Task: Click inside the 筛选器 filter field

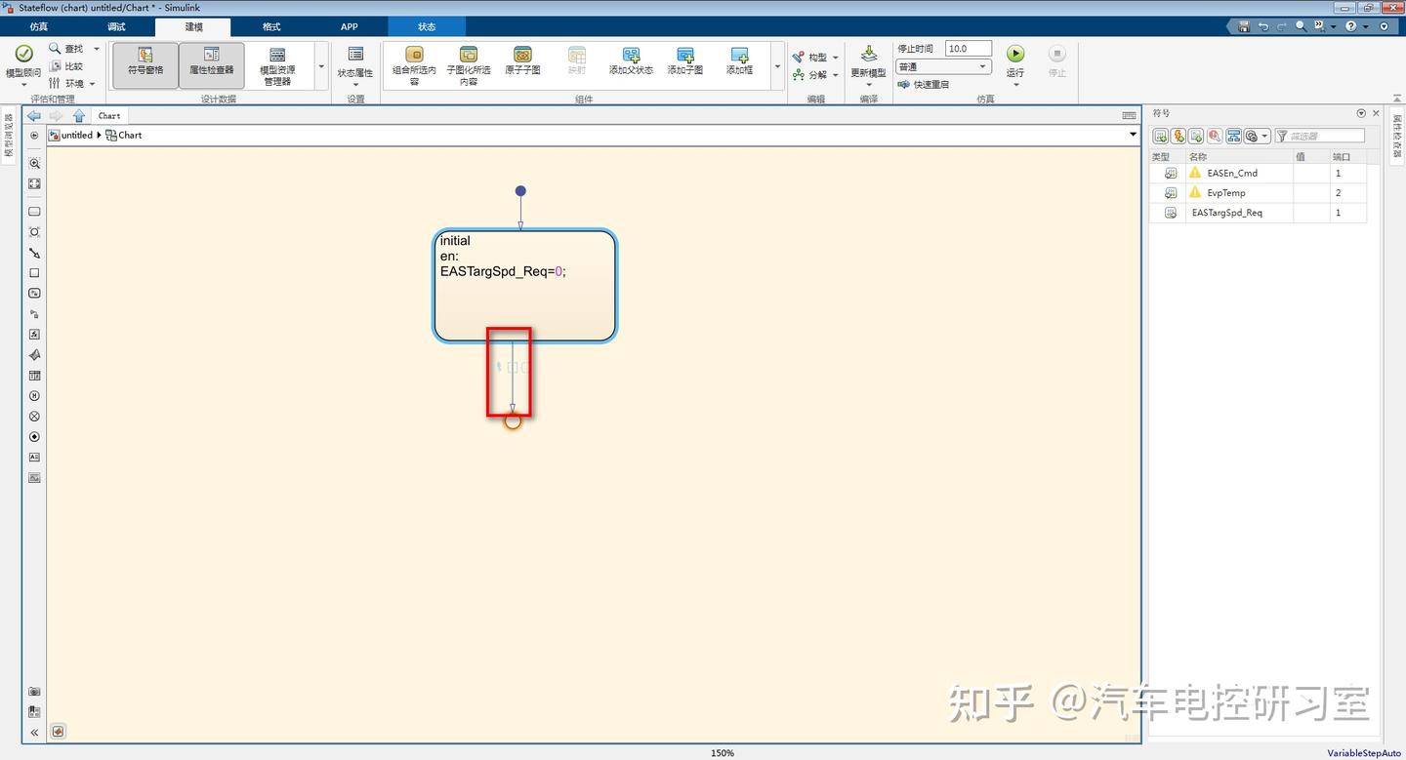Action: pos(1328,136)
